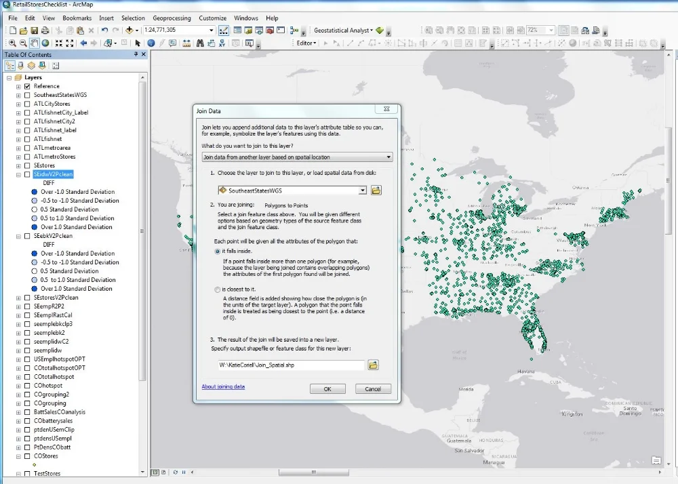Click the Add Data button
Screen dimensions: 678x484
tap(129, 31)
